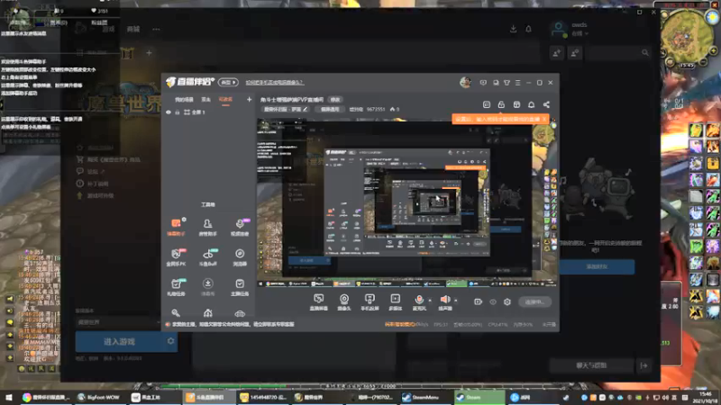Add a multimedia source (多媒体)
721x405 pixels.
[395, 302]
